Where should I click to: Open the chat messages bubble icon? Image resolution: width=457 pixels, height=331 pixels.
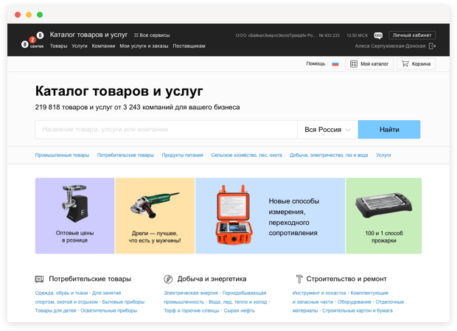(x=378, y=35)
